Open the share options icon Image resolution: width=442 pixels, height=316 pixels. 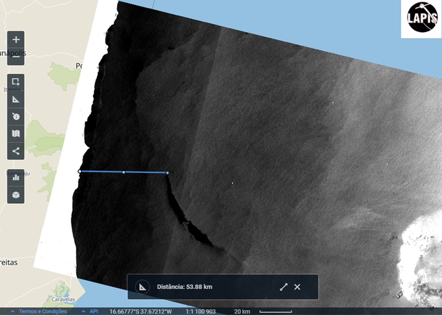[x=15, y=152]
